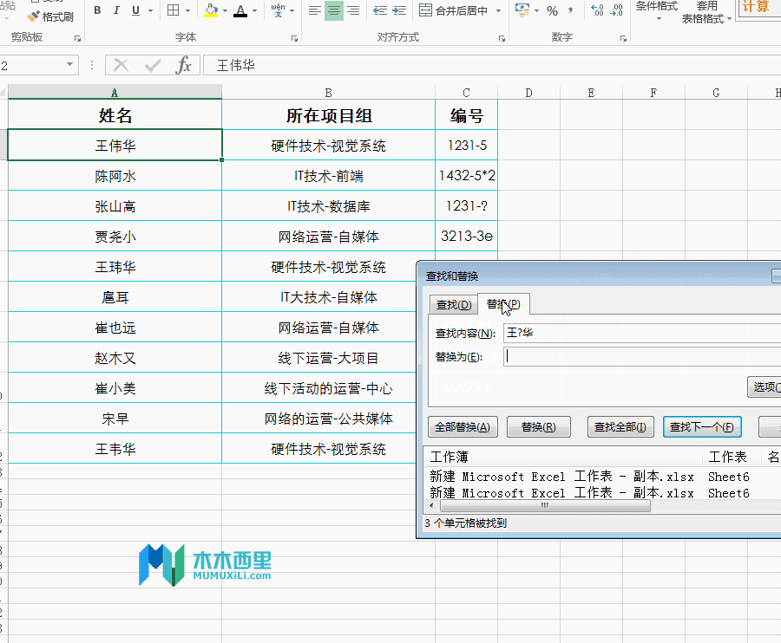Click left arrow of results scrollbar

(431, 506)
